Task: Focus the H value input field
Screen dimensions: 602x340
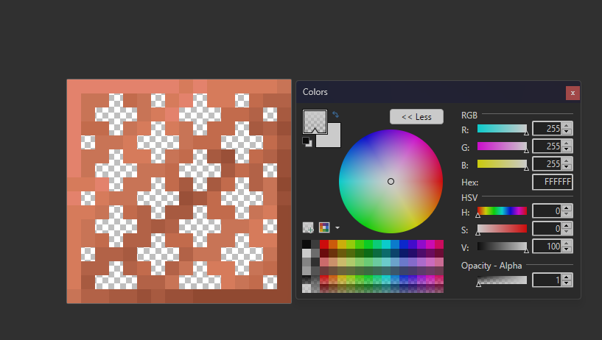Action: click(x=547, y=210)
